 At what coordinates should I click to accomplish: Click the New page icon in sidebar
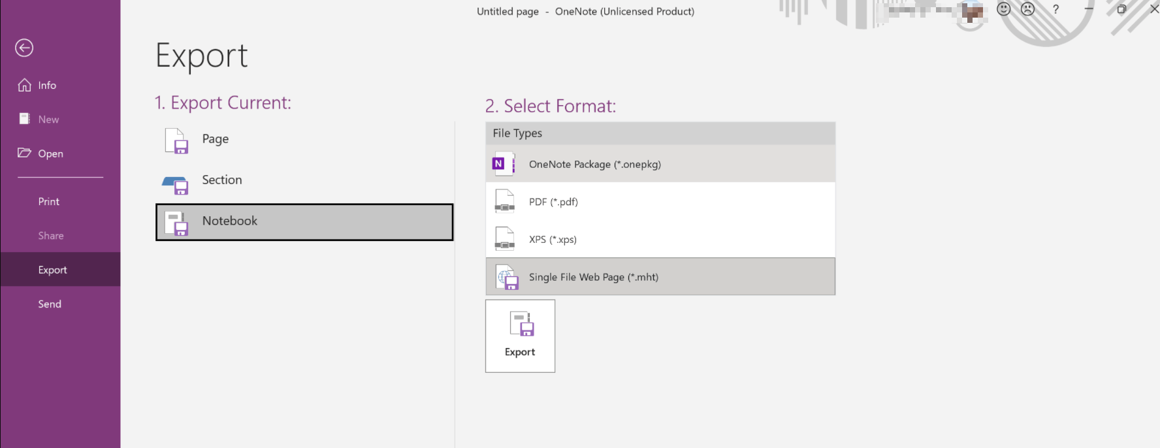[24, 119]
